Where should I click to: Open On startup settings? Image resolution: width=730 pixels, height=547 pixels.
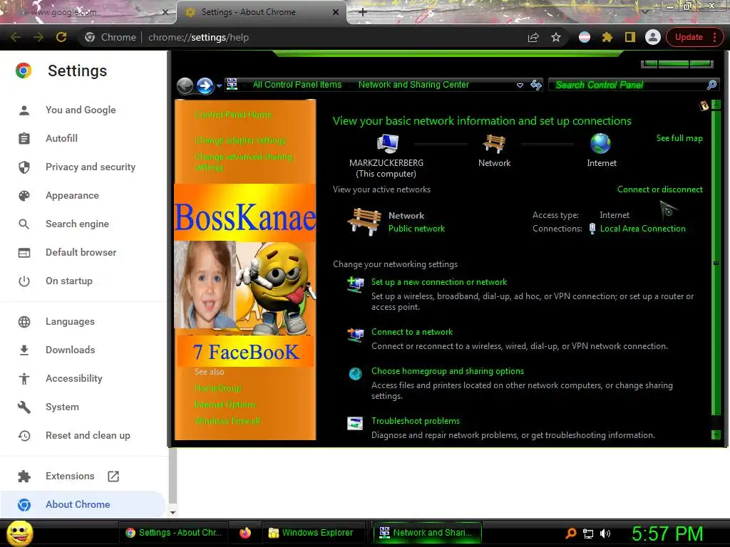click(x=69, y=281)
